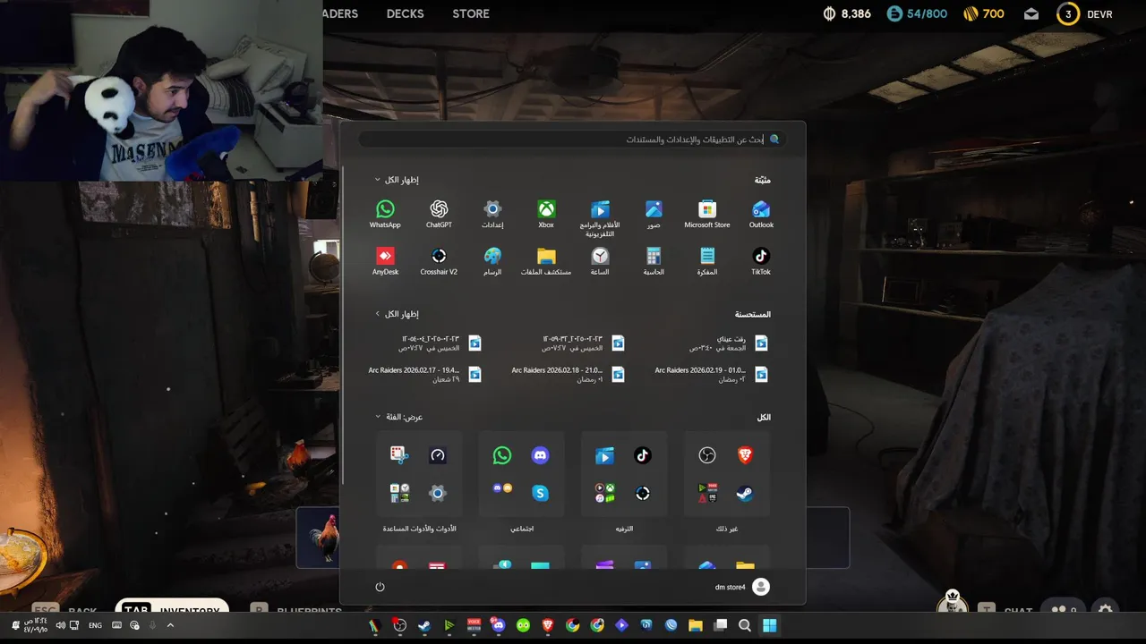Open Skype in the اجتماعي category

click(540, 493)
